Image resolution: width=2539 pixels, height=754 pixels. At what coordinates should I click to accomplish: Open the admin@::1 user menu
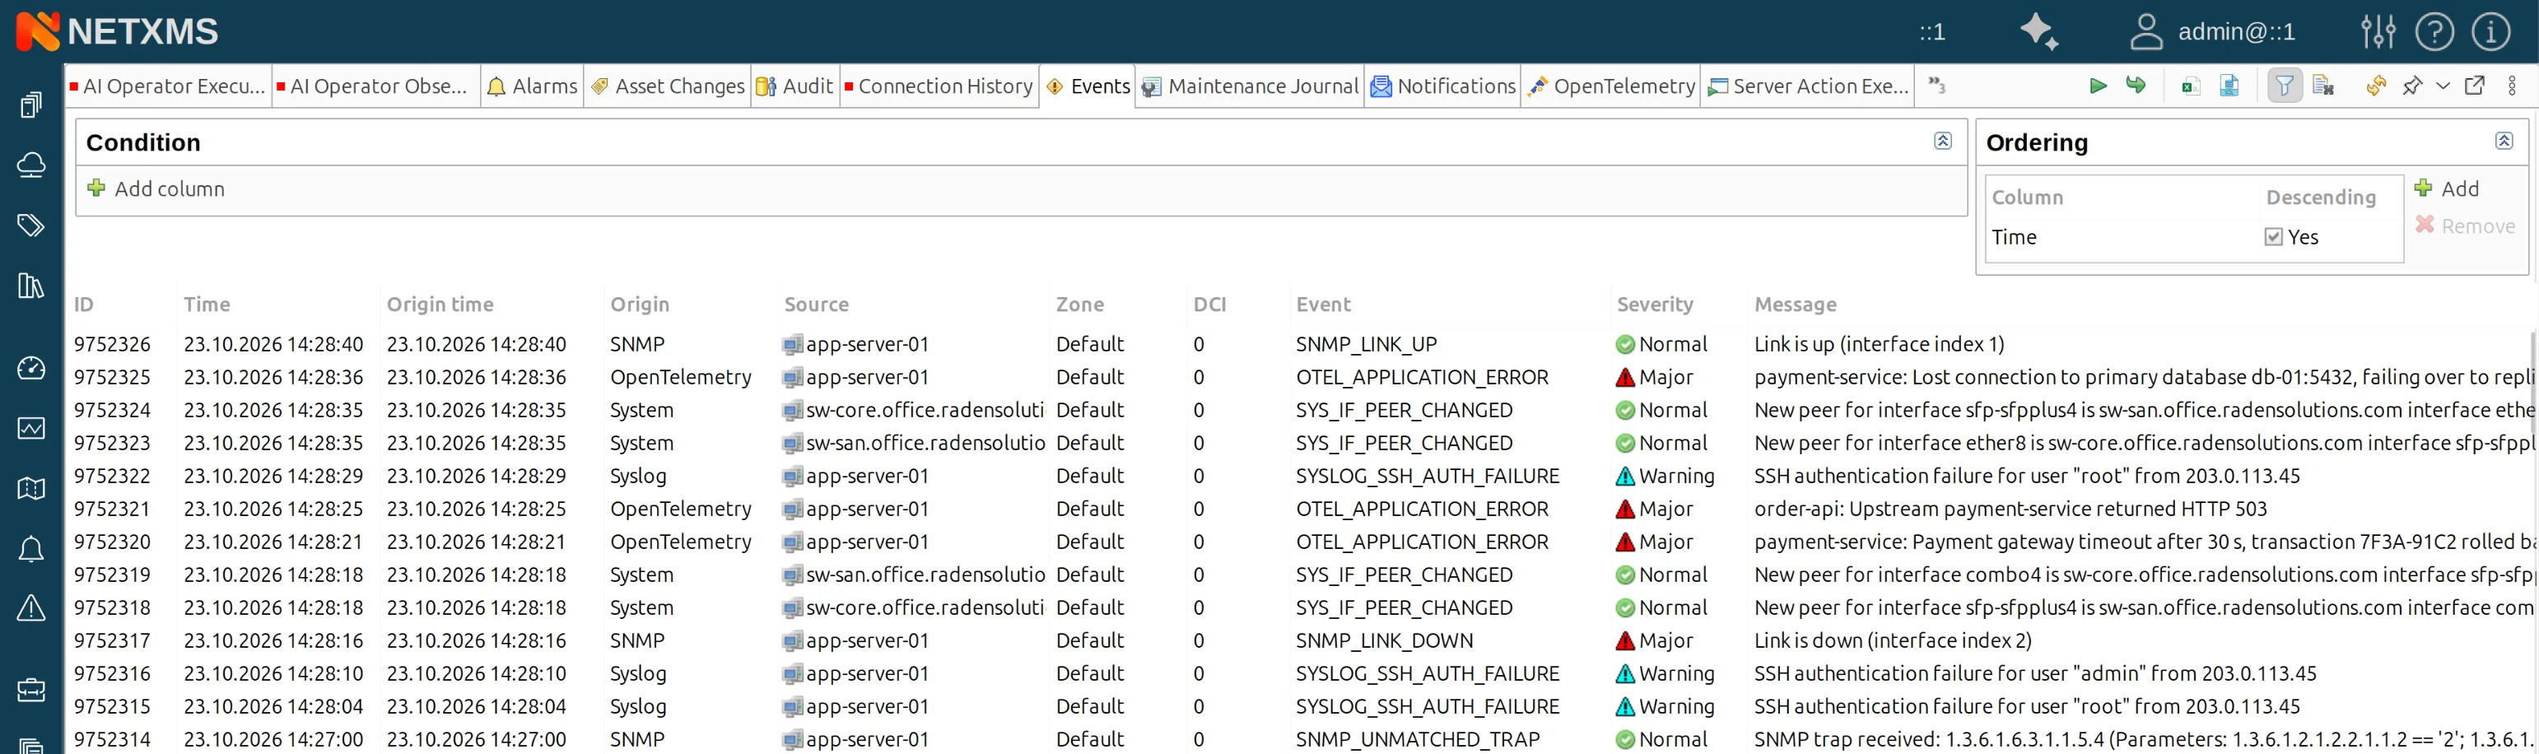[2213, 31]
